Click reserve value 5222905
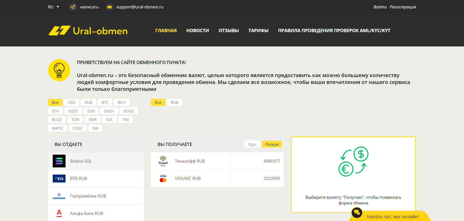This screenshot has height=221, width=464. (x=272, y=178)
